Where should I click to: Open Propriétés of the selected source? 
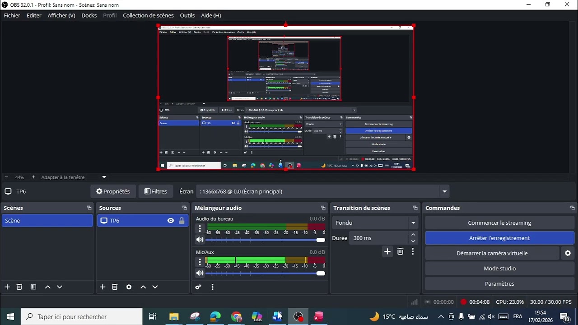(x=113, y=191)
